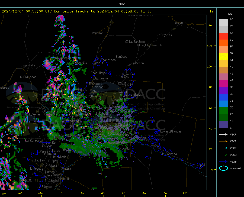The image size is (244, 197).
Task: Click the SanJose town label
Action: click(121, 57)
